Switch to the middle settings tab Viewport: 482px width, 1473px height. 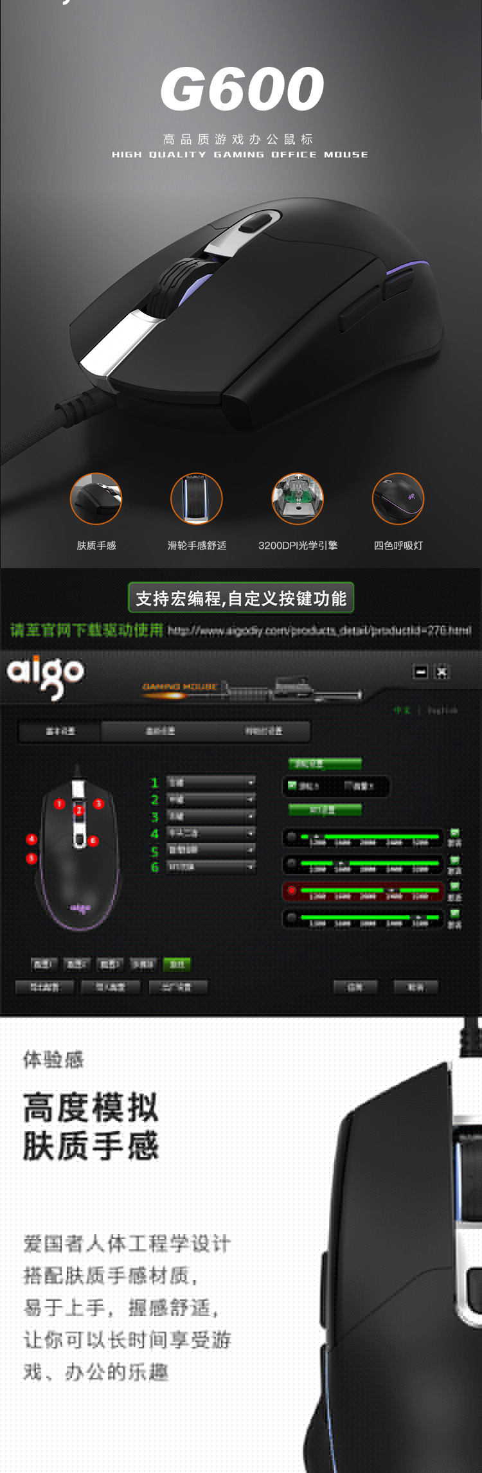coord(160,731)
